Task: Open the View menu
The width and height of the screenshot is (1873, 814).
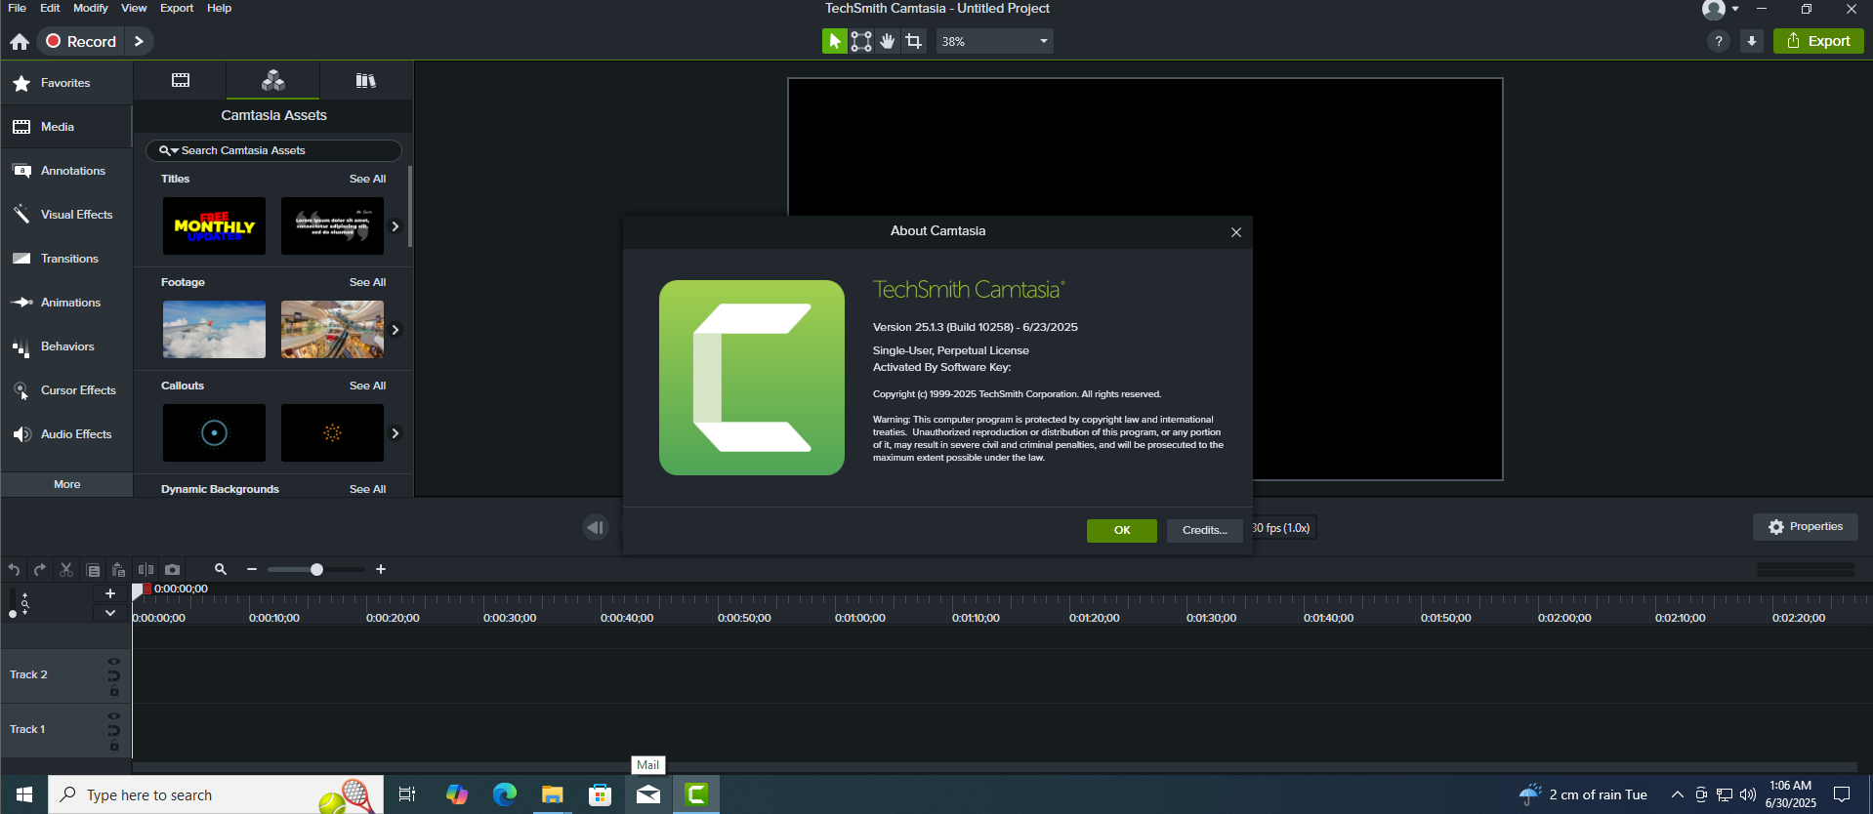Action: click(134, 8)
